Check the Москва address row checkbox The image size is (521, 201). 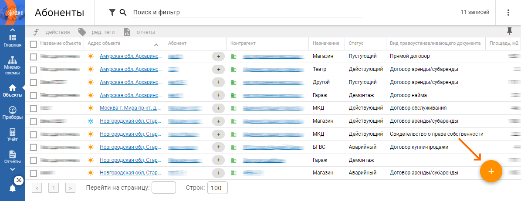pos(33,108)
